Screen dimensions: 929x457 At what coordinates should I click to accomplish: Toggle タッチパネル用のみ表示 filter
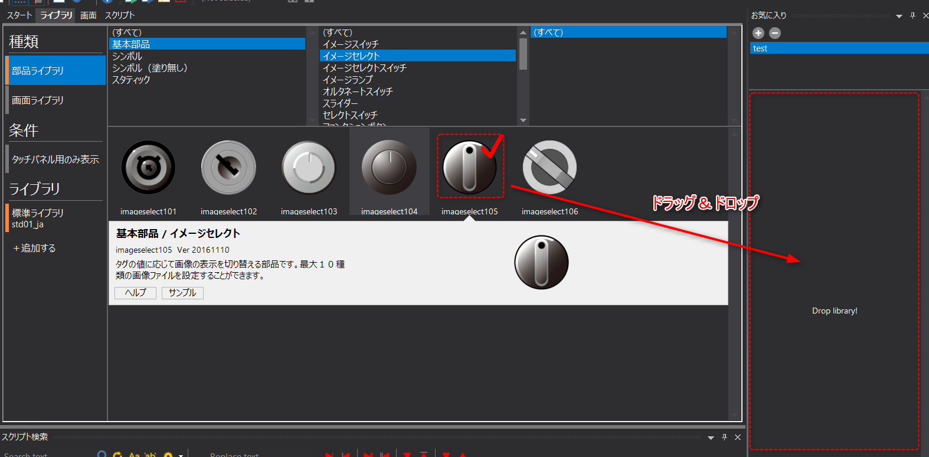pos(55,159)
